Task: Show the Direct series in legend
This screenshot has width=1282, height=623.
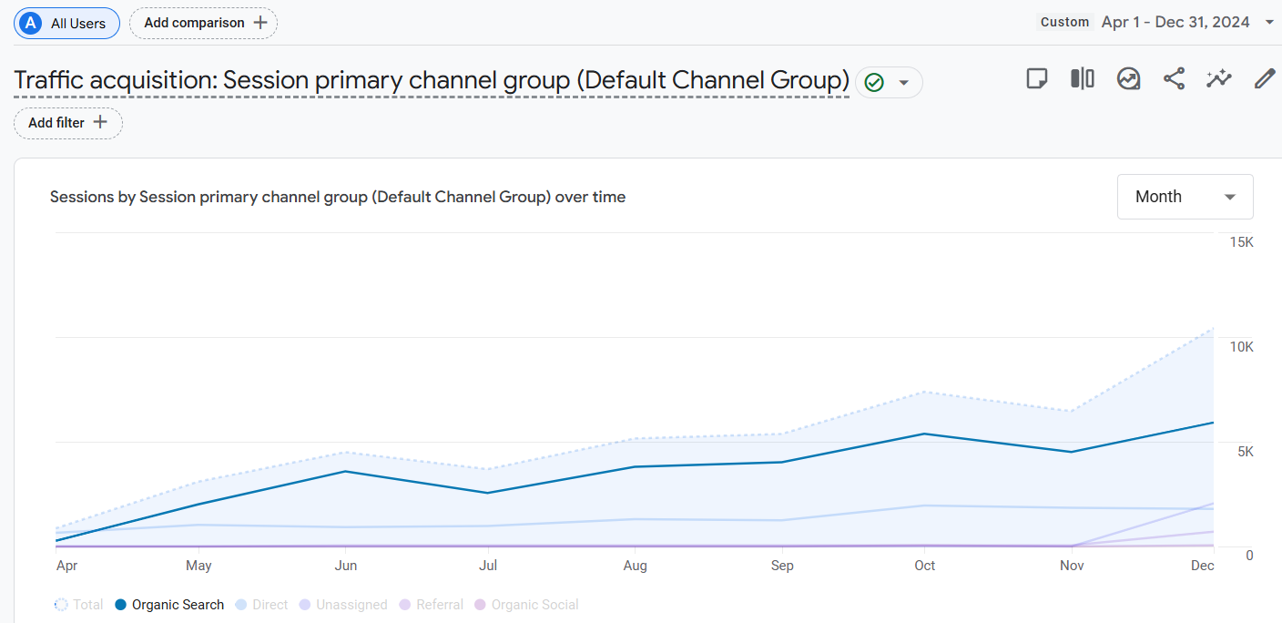Action: click(x=261, y=605)
